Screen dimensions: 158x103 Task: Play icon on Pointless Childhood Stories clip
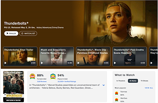coord(78,63)
